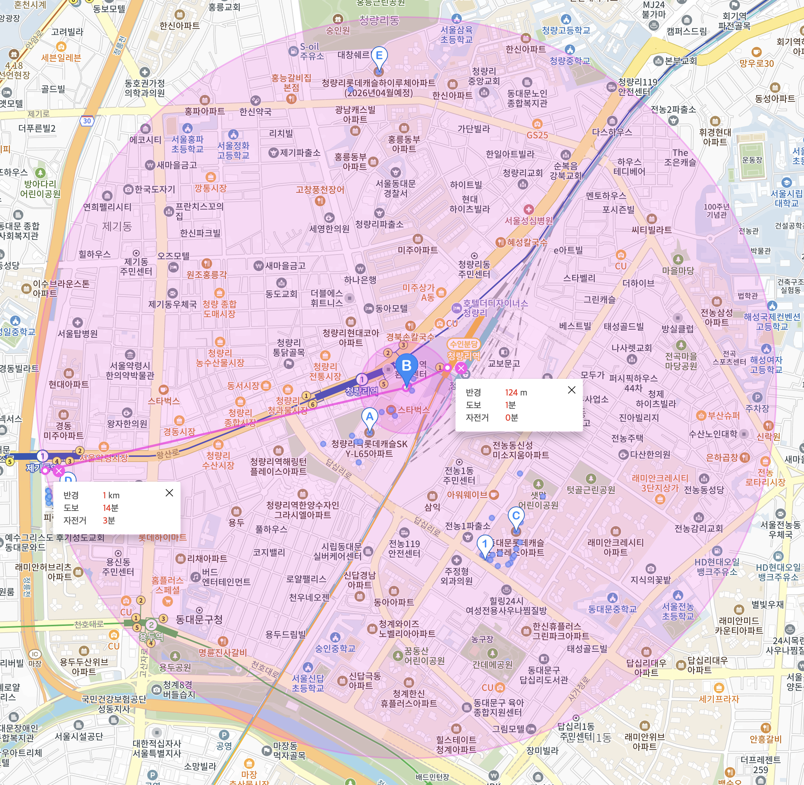Click the 부산슈퍼 store icon
The height and width of the screenshot is (785, 804).
click(701, 415)
